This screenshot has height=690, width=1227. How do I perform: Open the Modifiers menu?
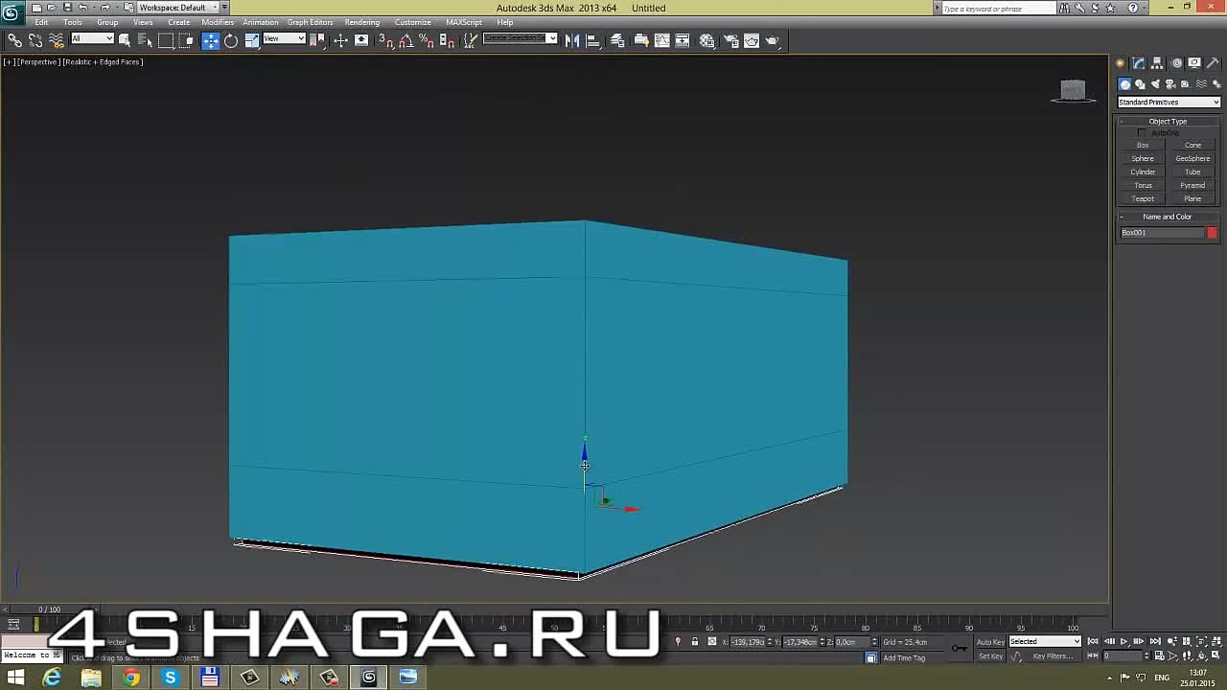pyautogui.click(x=218, y=22)
